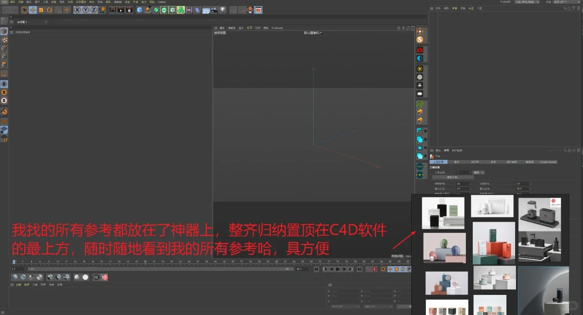
Task: Add a Cube primitive from the toolbar
Action: click(x=140, y=10)
